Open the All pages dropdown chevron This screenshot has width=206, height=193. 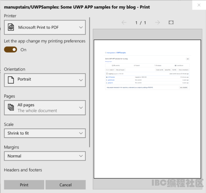coord(81,108)
